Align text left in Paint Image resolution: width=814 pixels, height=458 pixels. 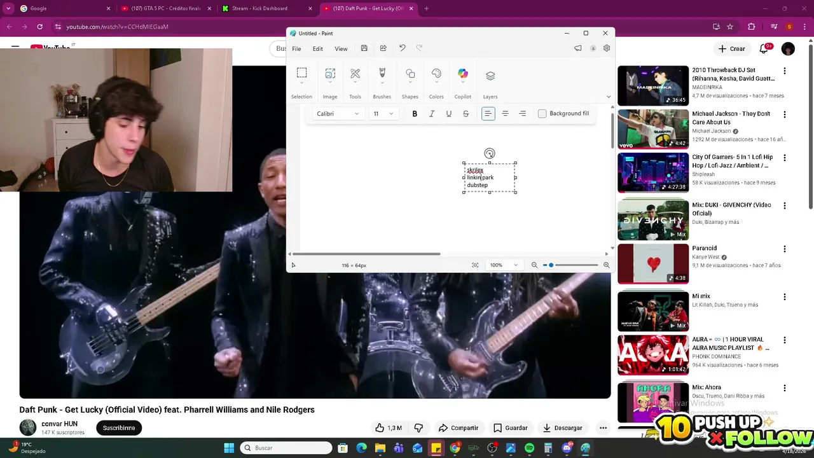[488, 114]
